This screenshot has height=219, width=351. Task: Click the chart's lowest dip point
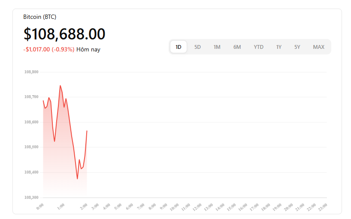(78, 179)
